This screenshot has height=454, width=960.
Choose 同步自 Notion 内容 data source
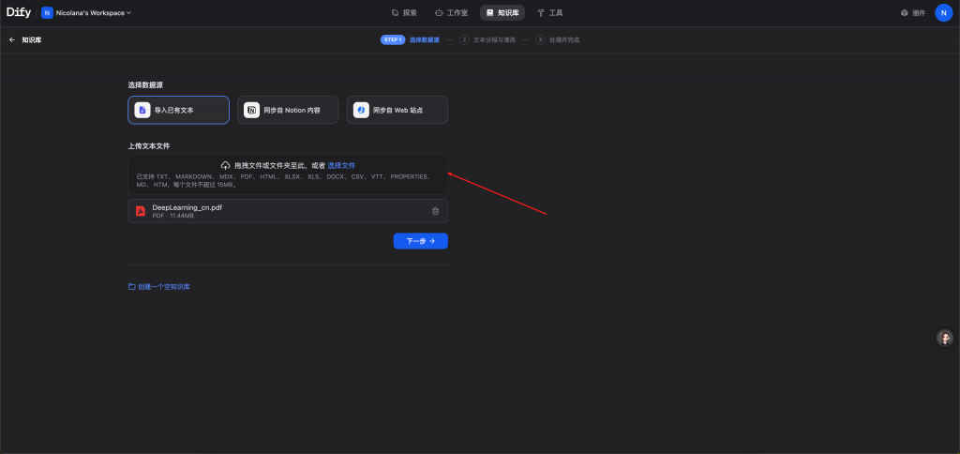(288, 110)
